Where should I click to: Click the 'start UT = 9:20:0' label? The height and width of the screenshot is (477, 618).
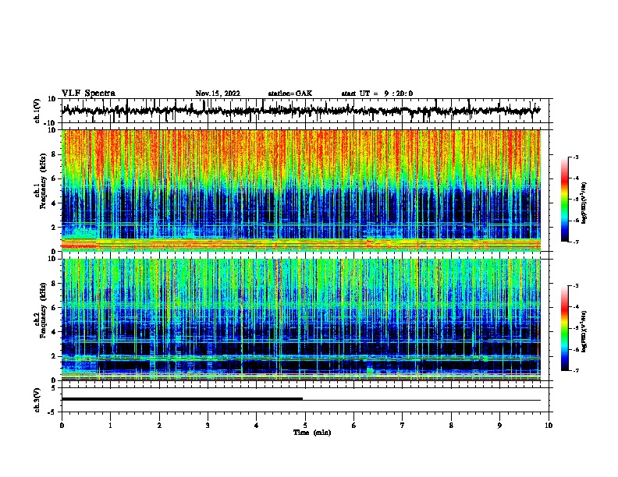[377, 94]
